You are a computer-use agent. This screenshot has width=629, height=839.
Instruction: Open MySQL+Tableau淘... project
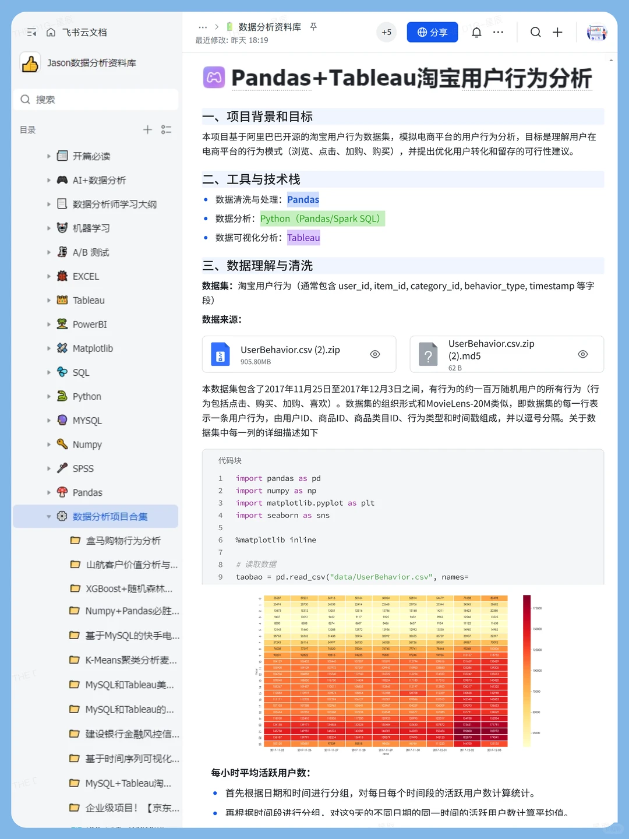128,783
